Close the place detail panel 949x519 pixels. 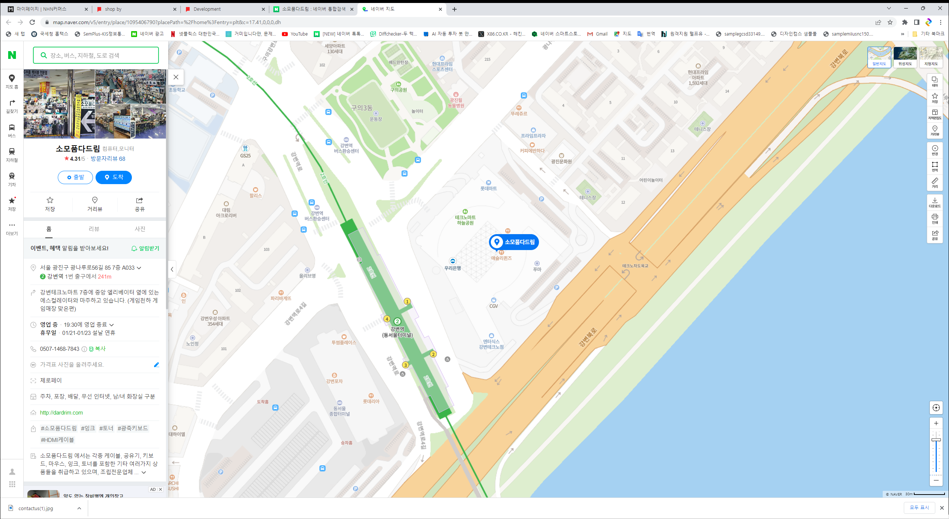pos(176,77)
